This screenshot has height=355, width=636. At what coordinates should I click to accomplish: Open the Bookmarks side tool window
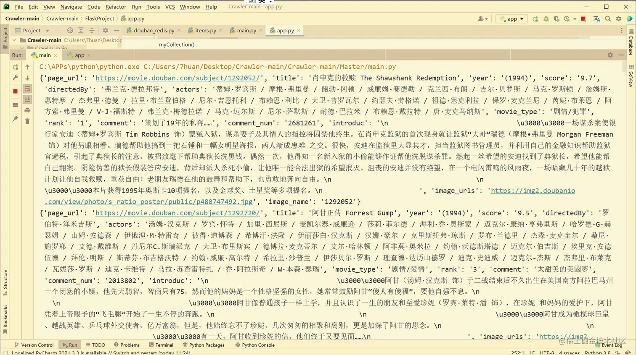tap(5, 319)
